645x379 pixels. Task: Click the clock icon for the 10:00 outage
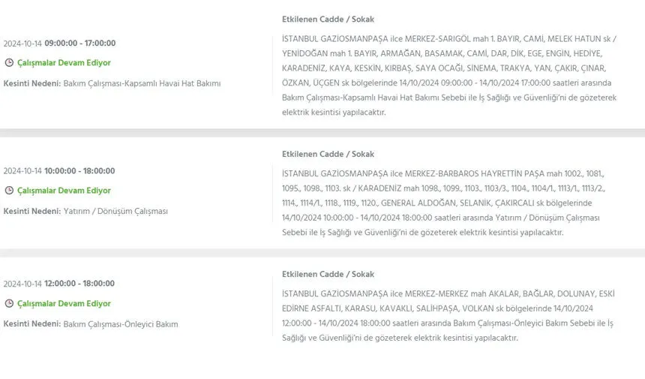[x=9, y=191]
